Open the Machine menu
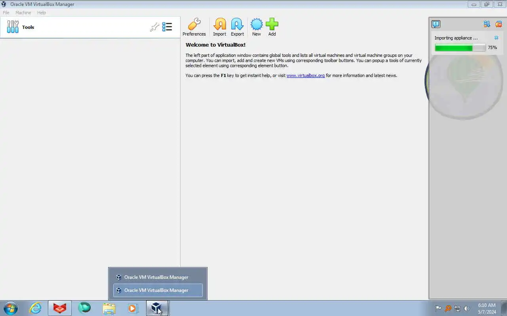 [x=23, y=13]
